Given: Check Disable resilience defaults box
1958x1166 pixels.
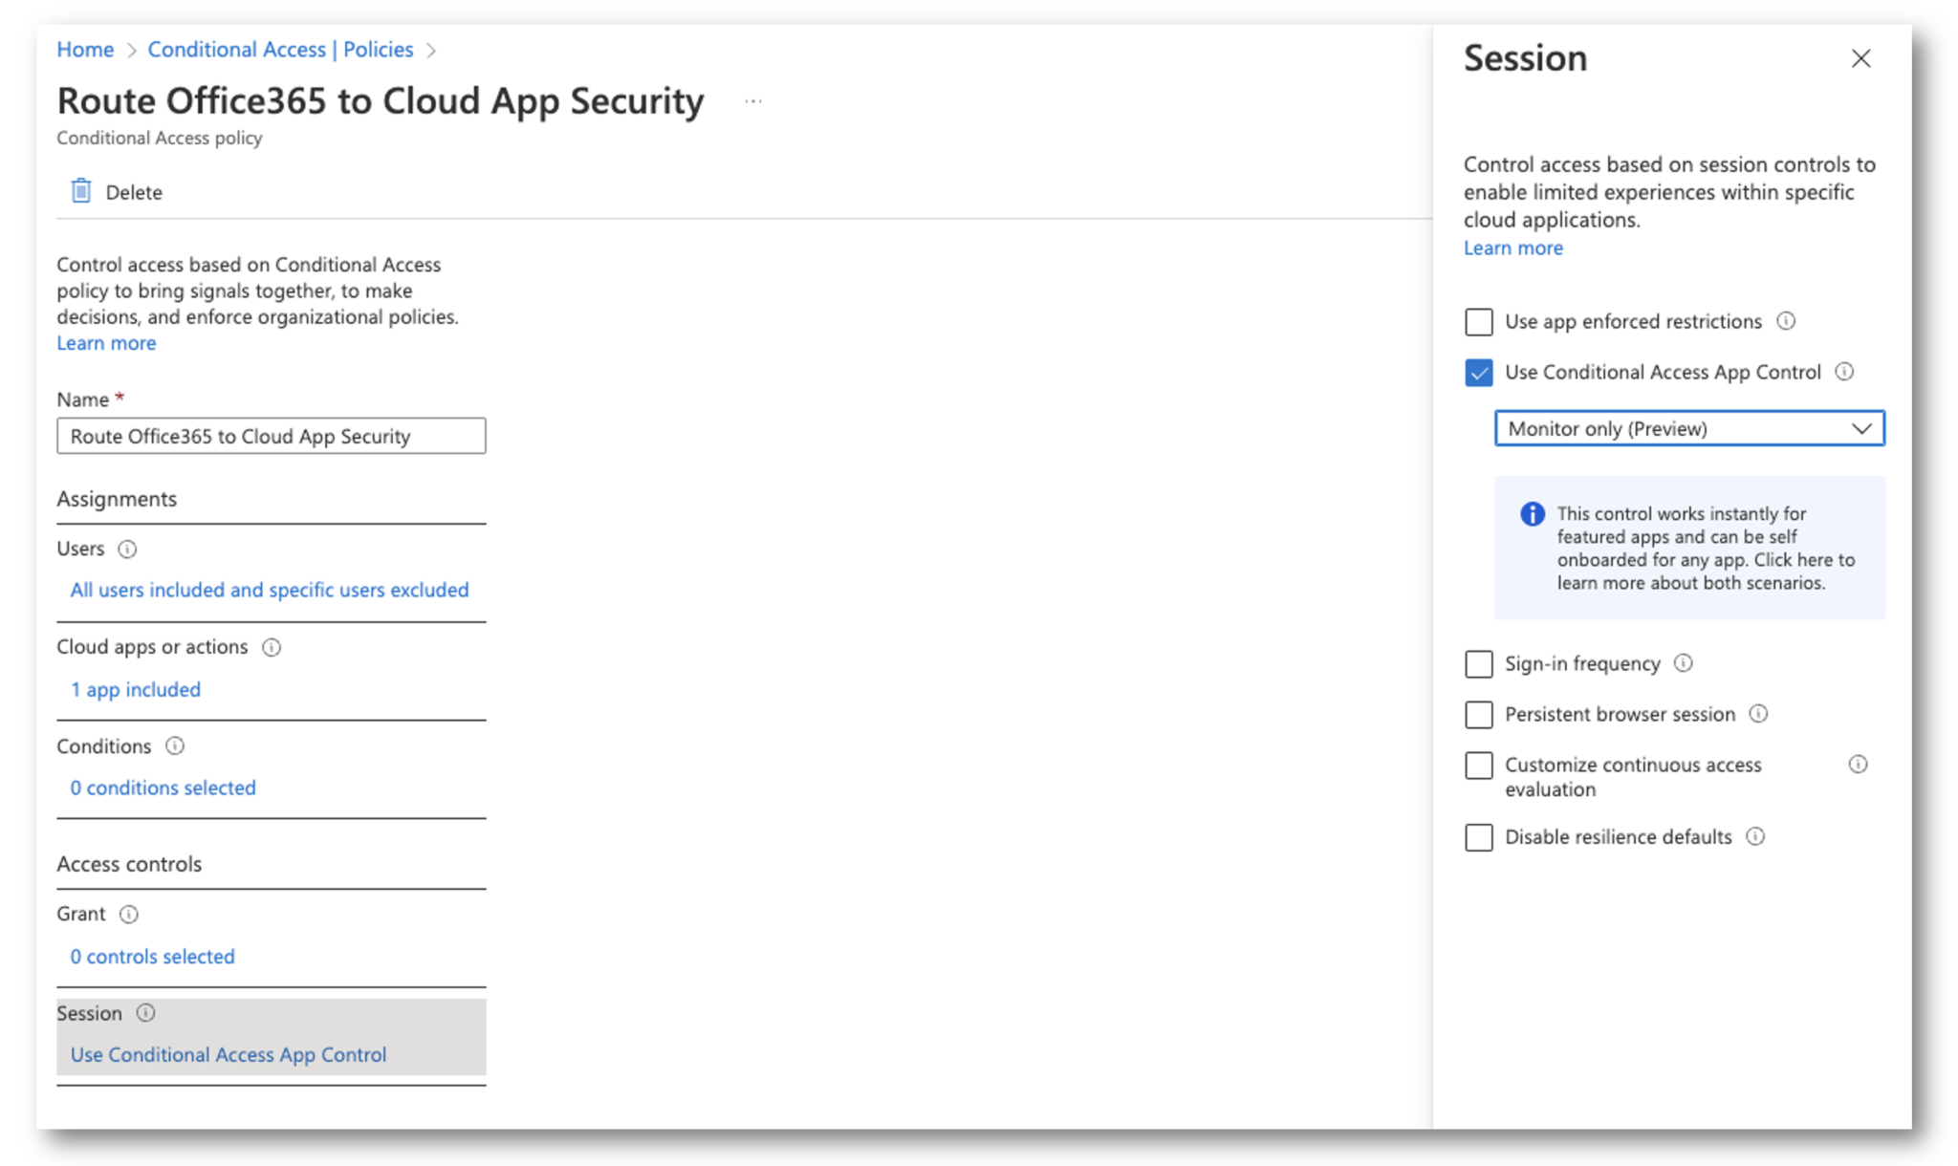Looking at the screenshot, I should click(1479, 837).
